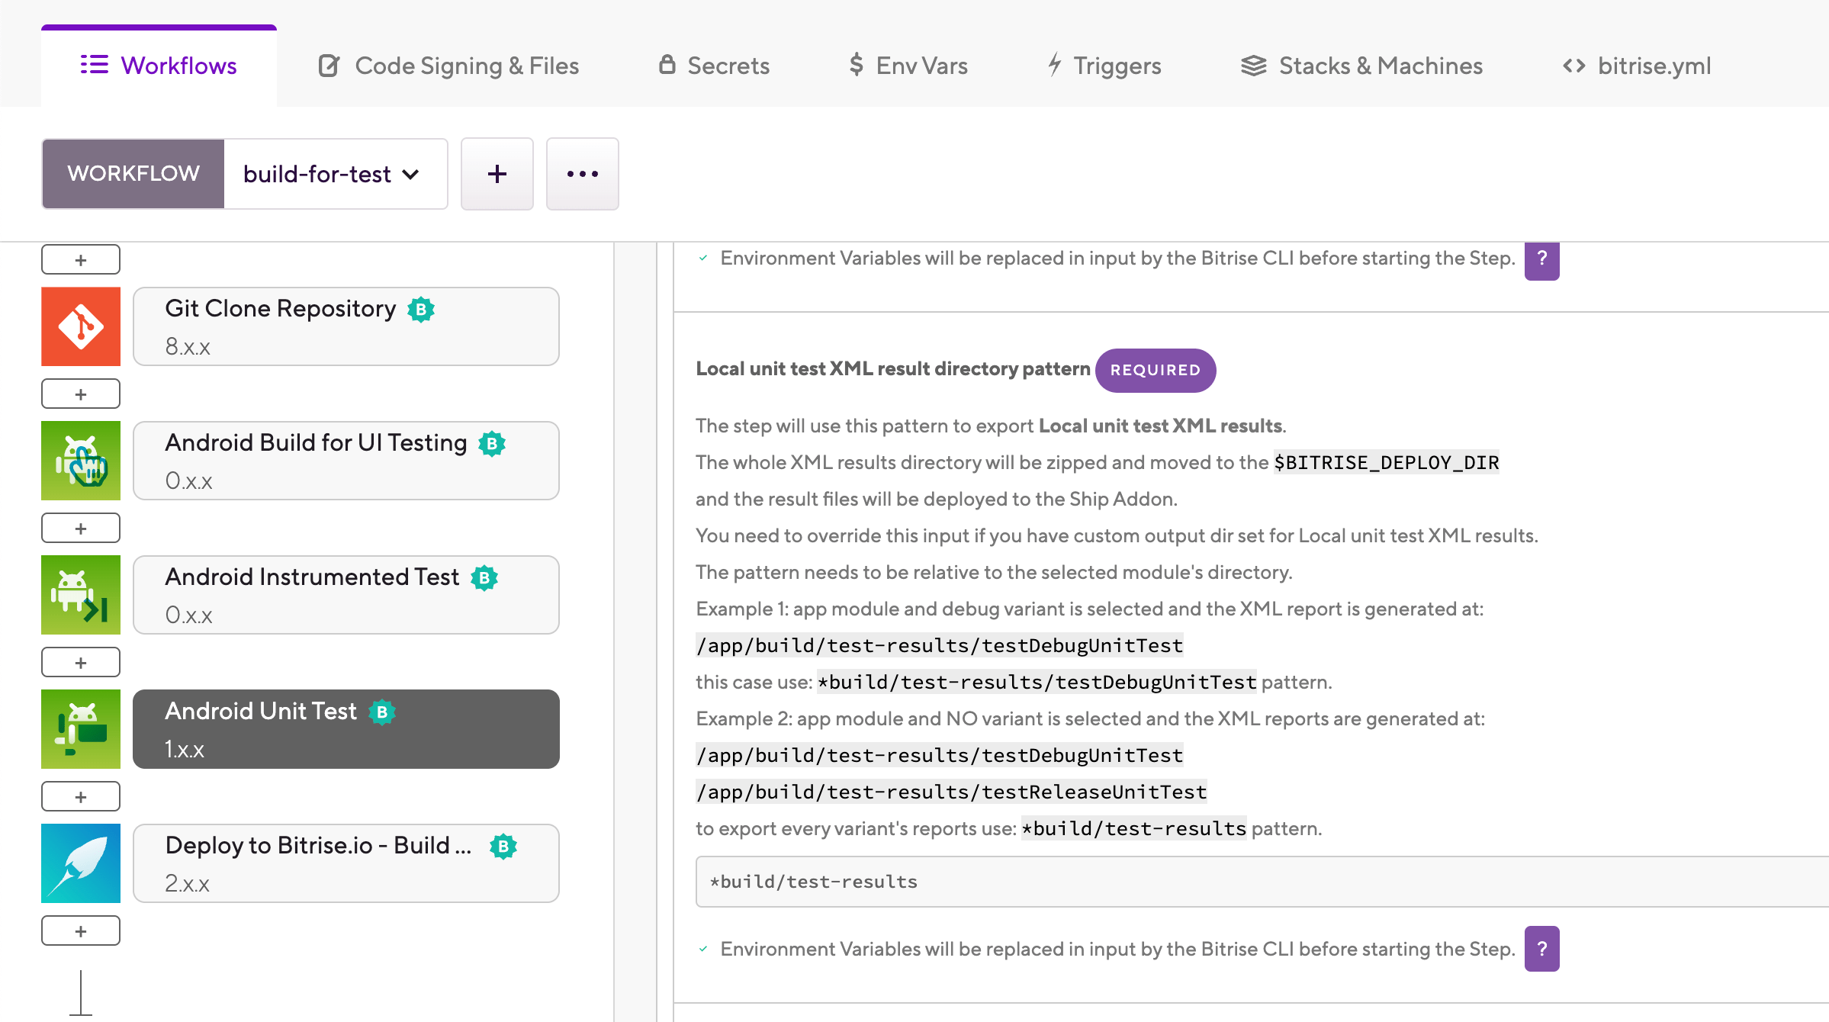Open the Stacks & Machines tab

pyautogui.click(x=1361, y=66)
